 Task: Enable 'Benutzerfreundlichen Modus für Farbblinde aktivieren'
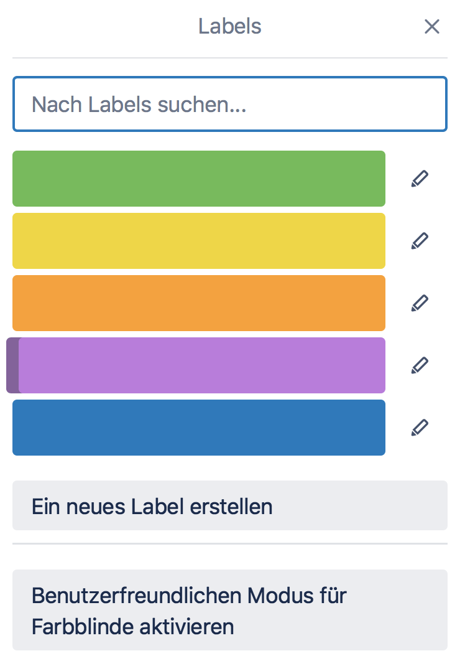230,610
